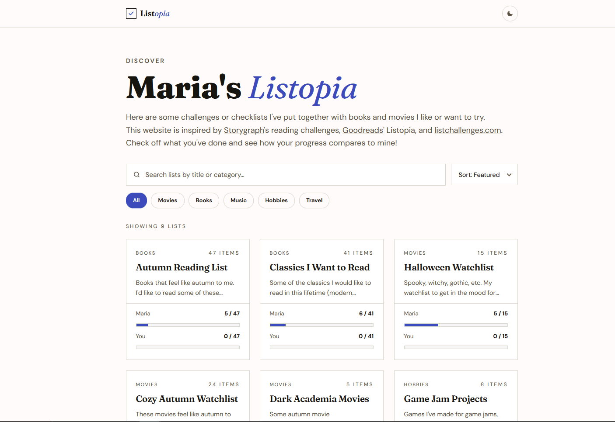The height and width of the screenshot is (422, 615).
Task: Filter lists by Movies
Action: tap(168, 201)
